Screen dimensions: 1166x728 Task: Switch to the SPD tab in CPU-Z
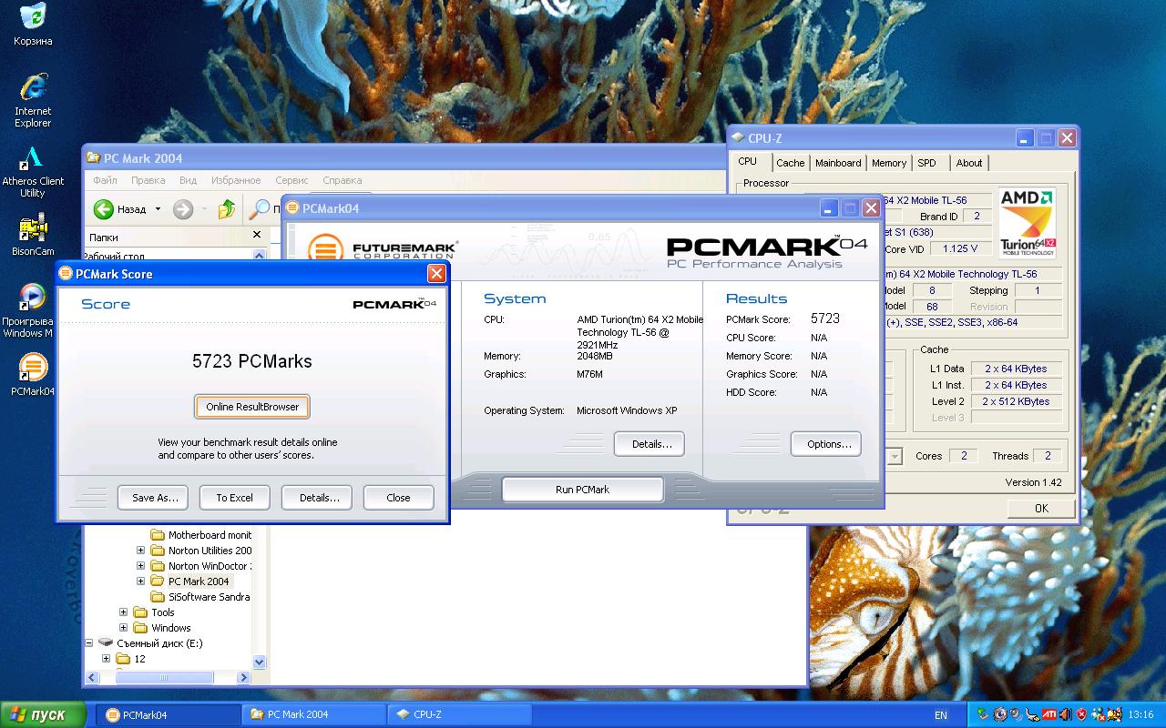pyautogui.click(x=926, y=163)
